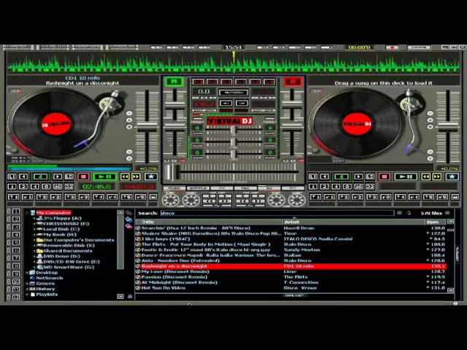This screenshot has width=467, height=350.
Task: Click the red record button in top bar
Action: click(x=392, y=47)
